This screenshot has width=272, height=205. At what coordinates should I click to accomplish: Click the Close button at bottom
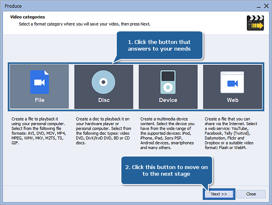click(251, 194)
